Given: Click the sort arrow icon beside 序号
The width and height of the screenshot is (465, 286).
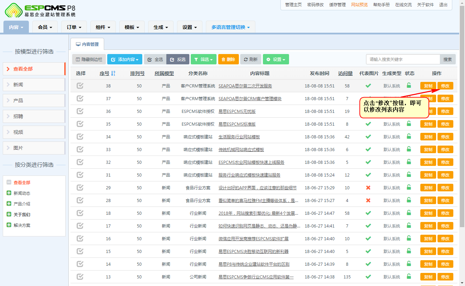Looking at the screenshot, I should click(x=113, y=73).
